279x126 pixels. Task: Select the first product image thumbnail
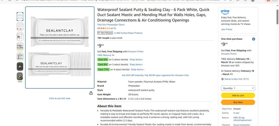(x=20, y=17)
